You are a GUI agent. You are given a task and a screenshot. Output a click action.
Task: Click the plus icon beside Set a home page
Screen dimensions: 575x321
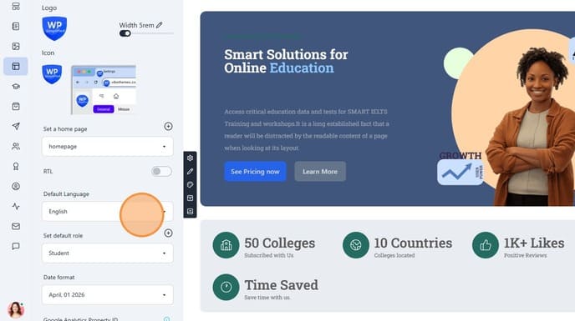point(168,126)
